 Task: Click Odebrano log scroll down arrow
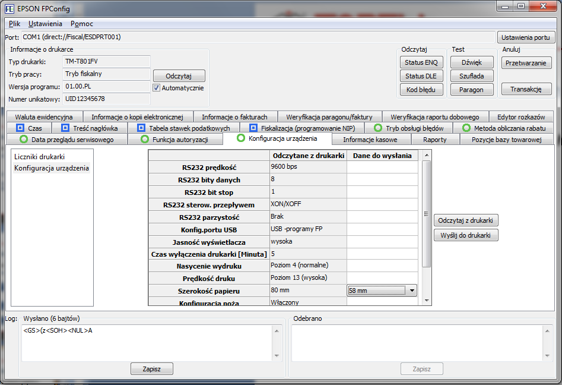(547, 355)
